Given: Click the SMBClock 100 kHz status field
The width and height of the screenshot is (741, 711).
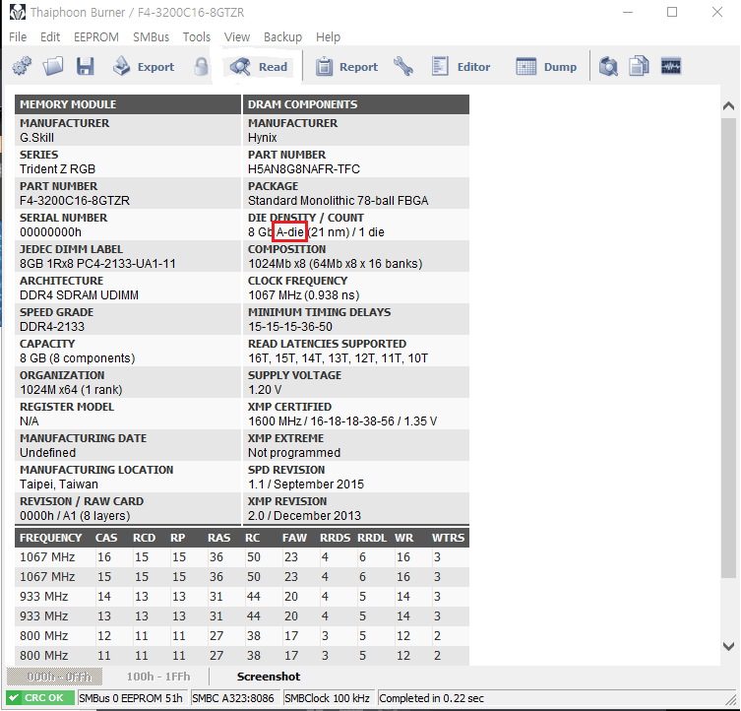Looking at the screenshot, I should click(327, 698).
